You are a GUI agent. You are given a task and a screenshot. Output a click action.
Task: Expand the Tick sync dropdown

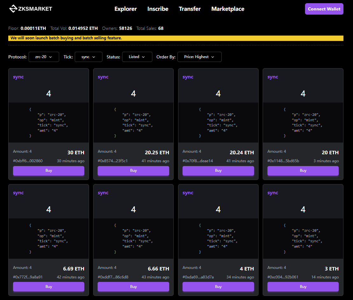(88, 57)
